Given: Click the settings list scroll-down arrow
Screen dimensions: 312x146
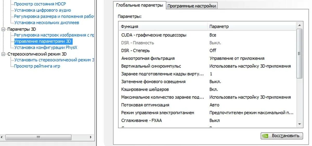Looking at the screenshot, I should [300, 124].
